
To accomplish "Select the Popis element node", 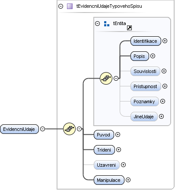I will (140, 56).
